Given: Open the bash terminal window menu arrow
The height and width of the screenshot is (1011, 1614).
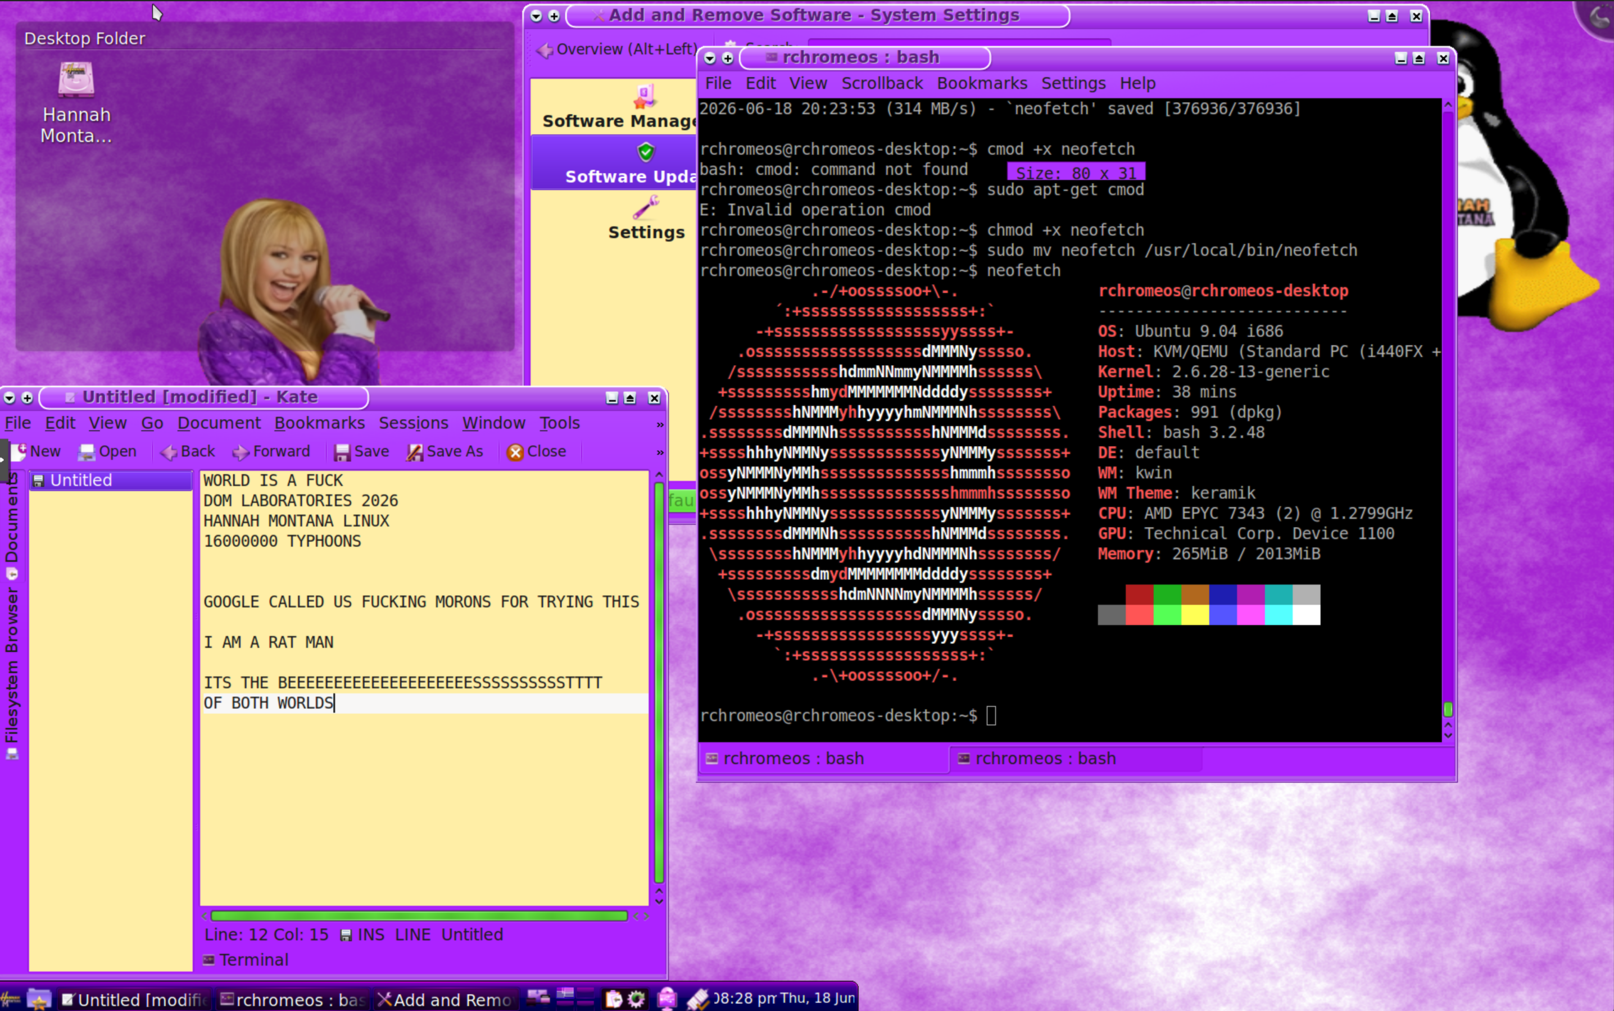Looking at the screenshot, I should [710, 59].
